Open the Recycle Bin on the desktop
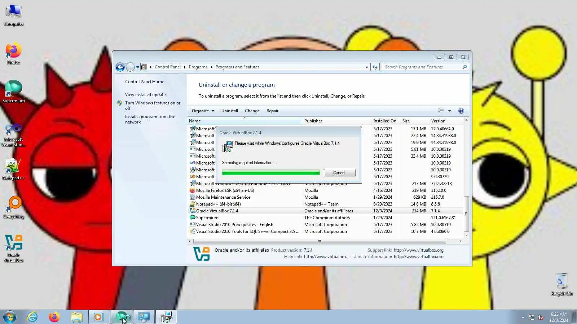Screen dimensions: 577x324 pos(561,284)
